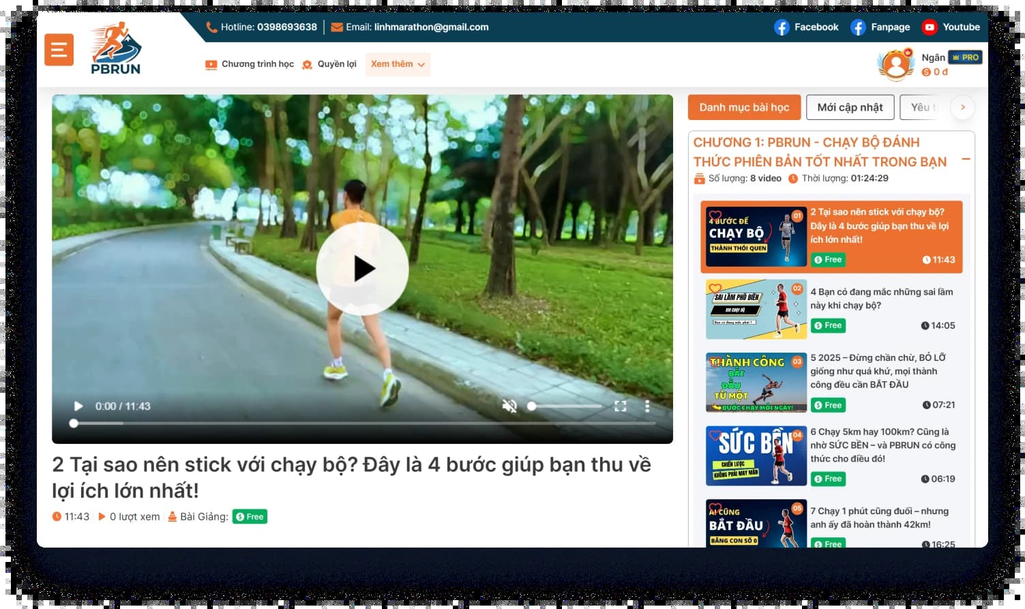This screenshot has width=1025, height=609.
Task: Click the main video title heading
Action: click(x=351, y=477)
